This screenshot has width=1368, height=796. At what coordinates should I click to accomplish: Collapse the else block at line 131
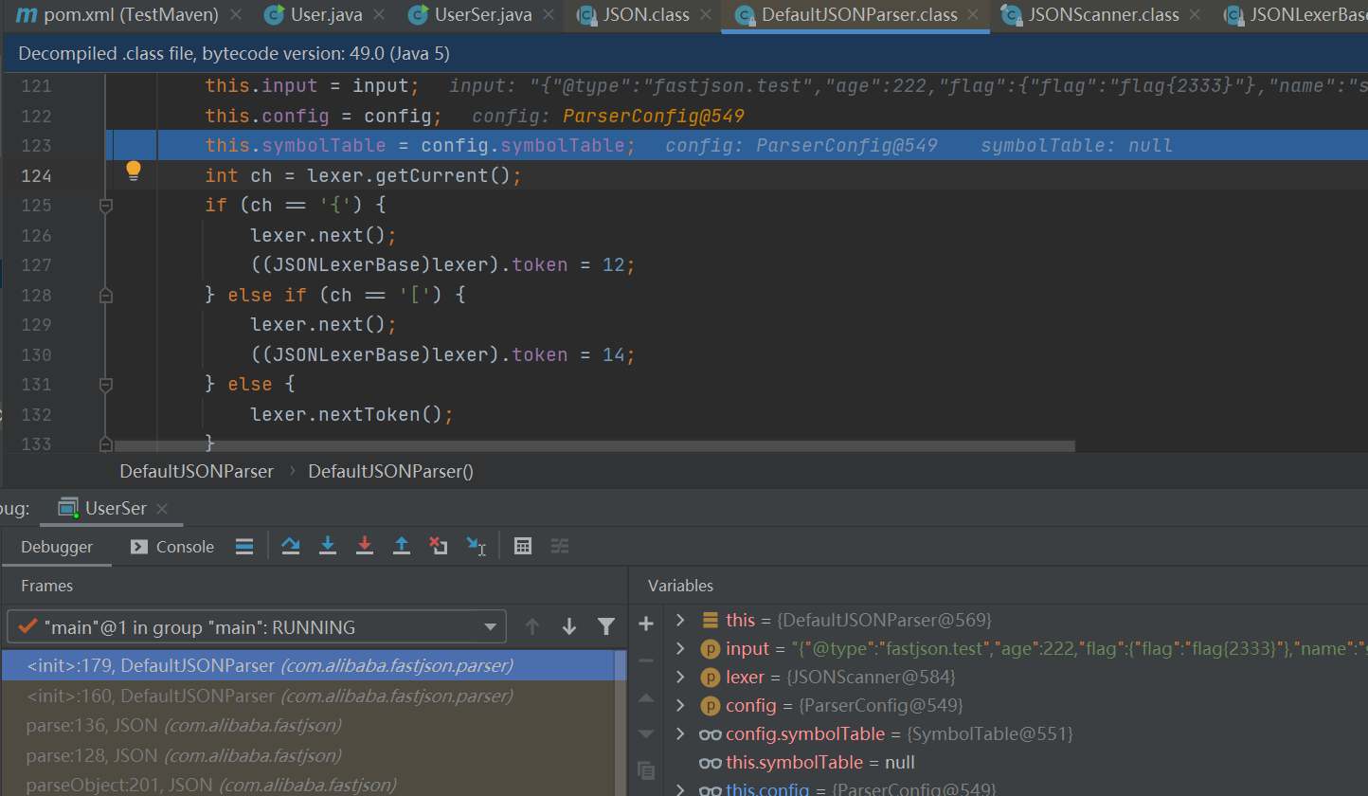point(106,384)
